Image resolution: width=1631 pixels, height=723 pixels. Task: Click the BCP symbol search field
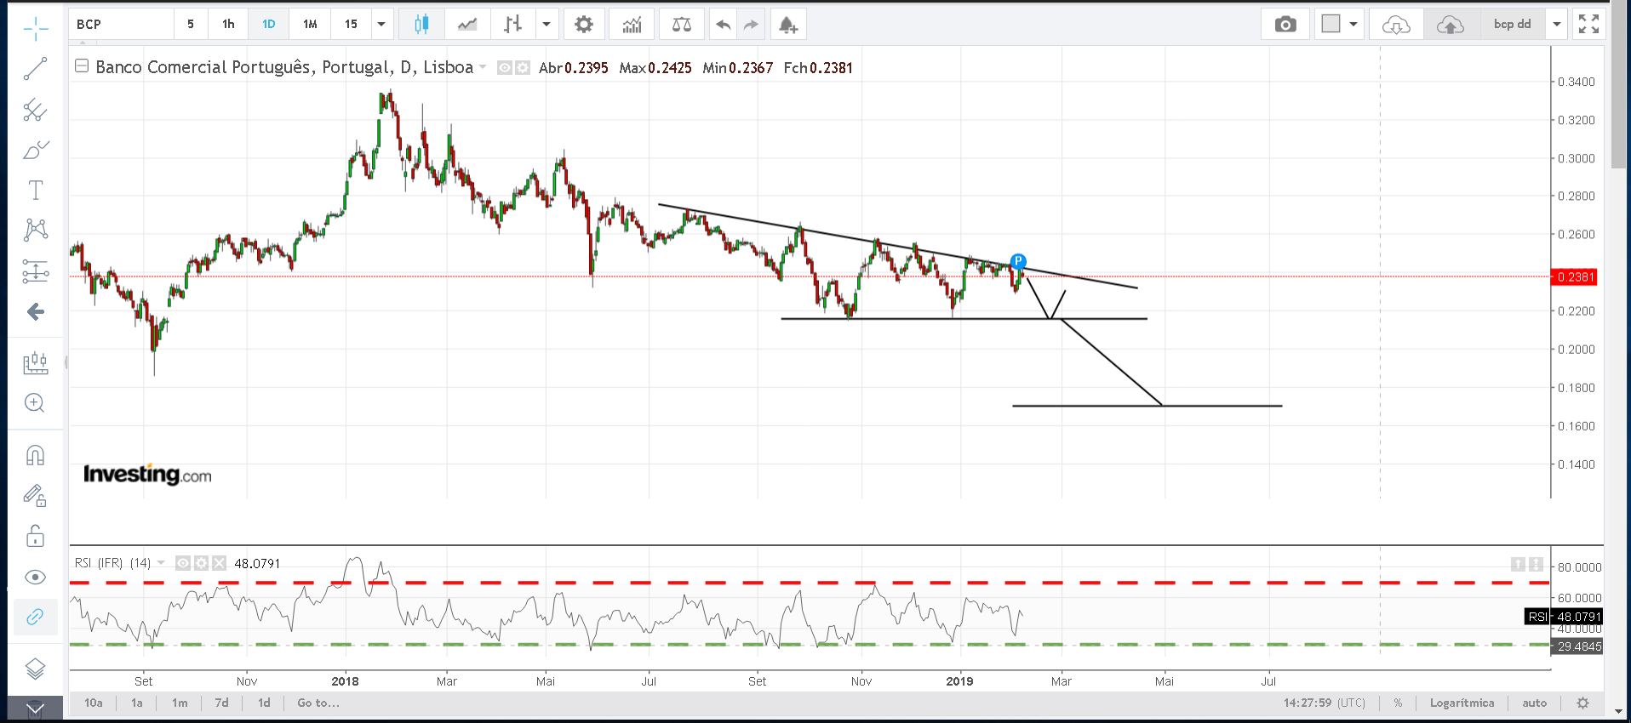point(122,25)
